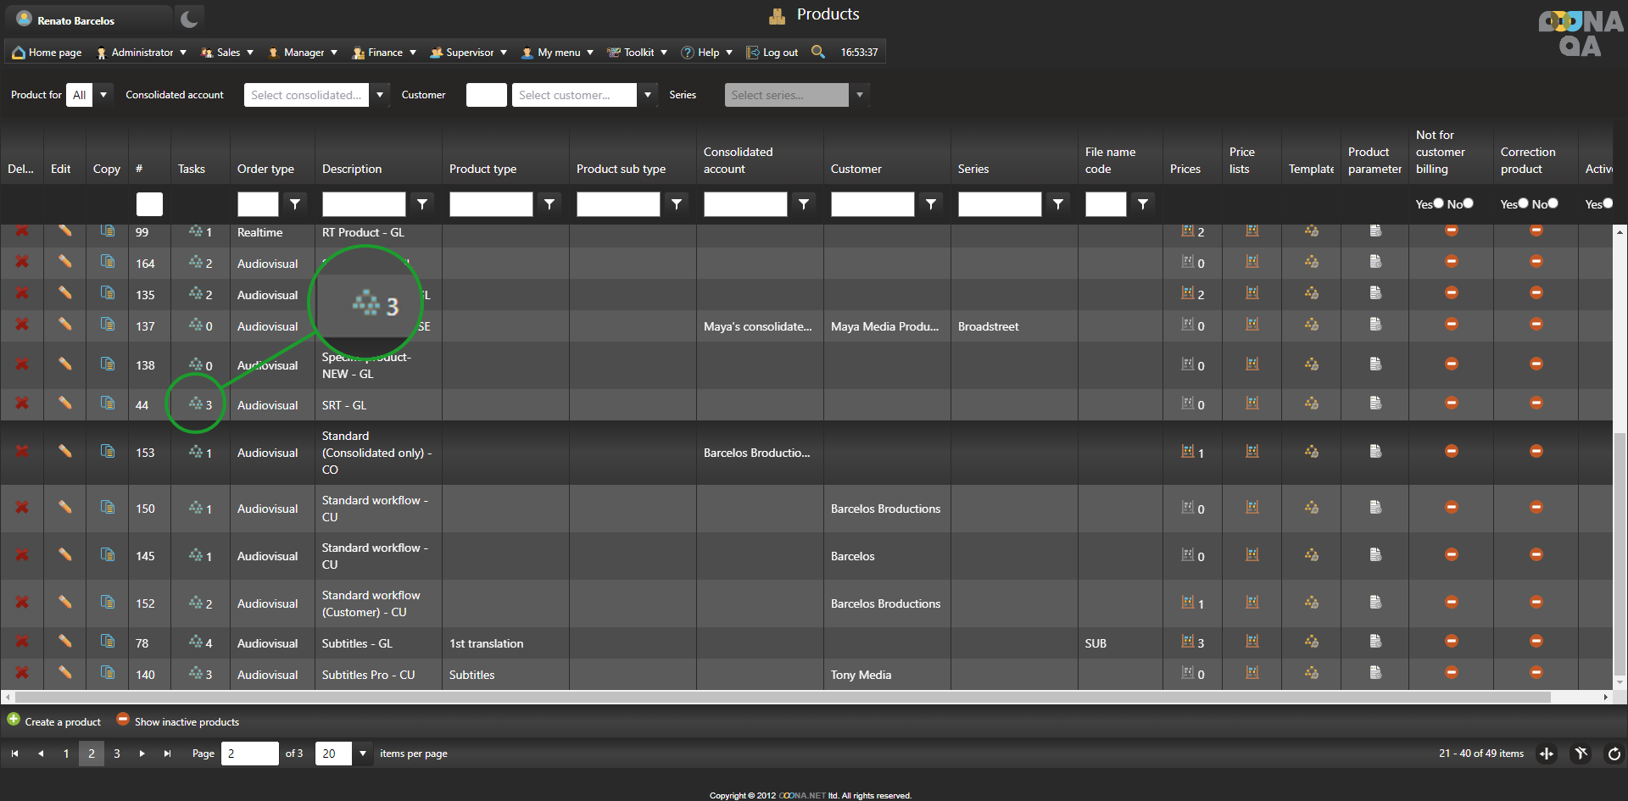The height and width of the screenshot is (801, 1628).
Task: Open tasks icon for product 44
Action: point(196,404)
